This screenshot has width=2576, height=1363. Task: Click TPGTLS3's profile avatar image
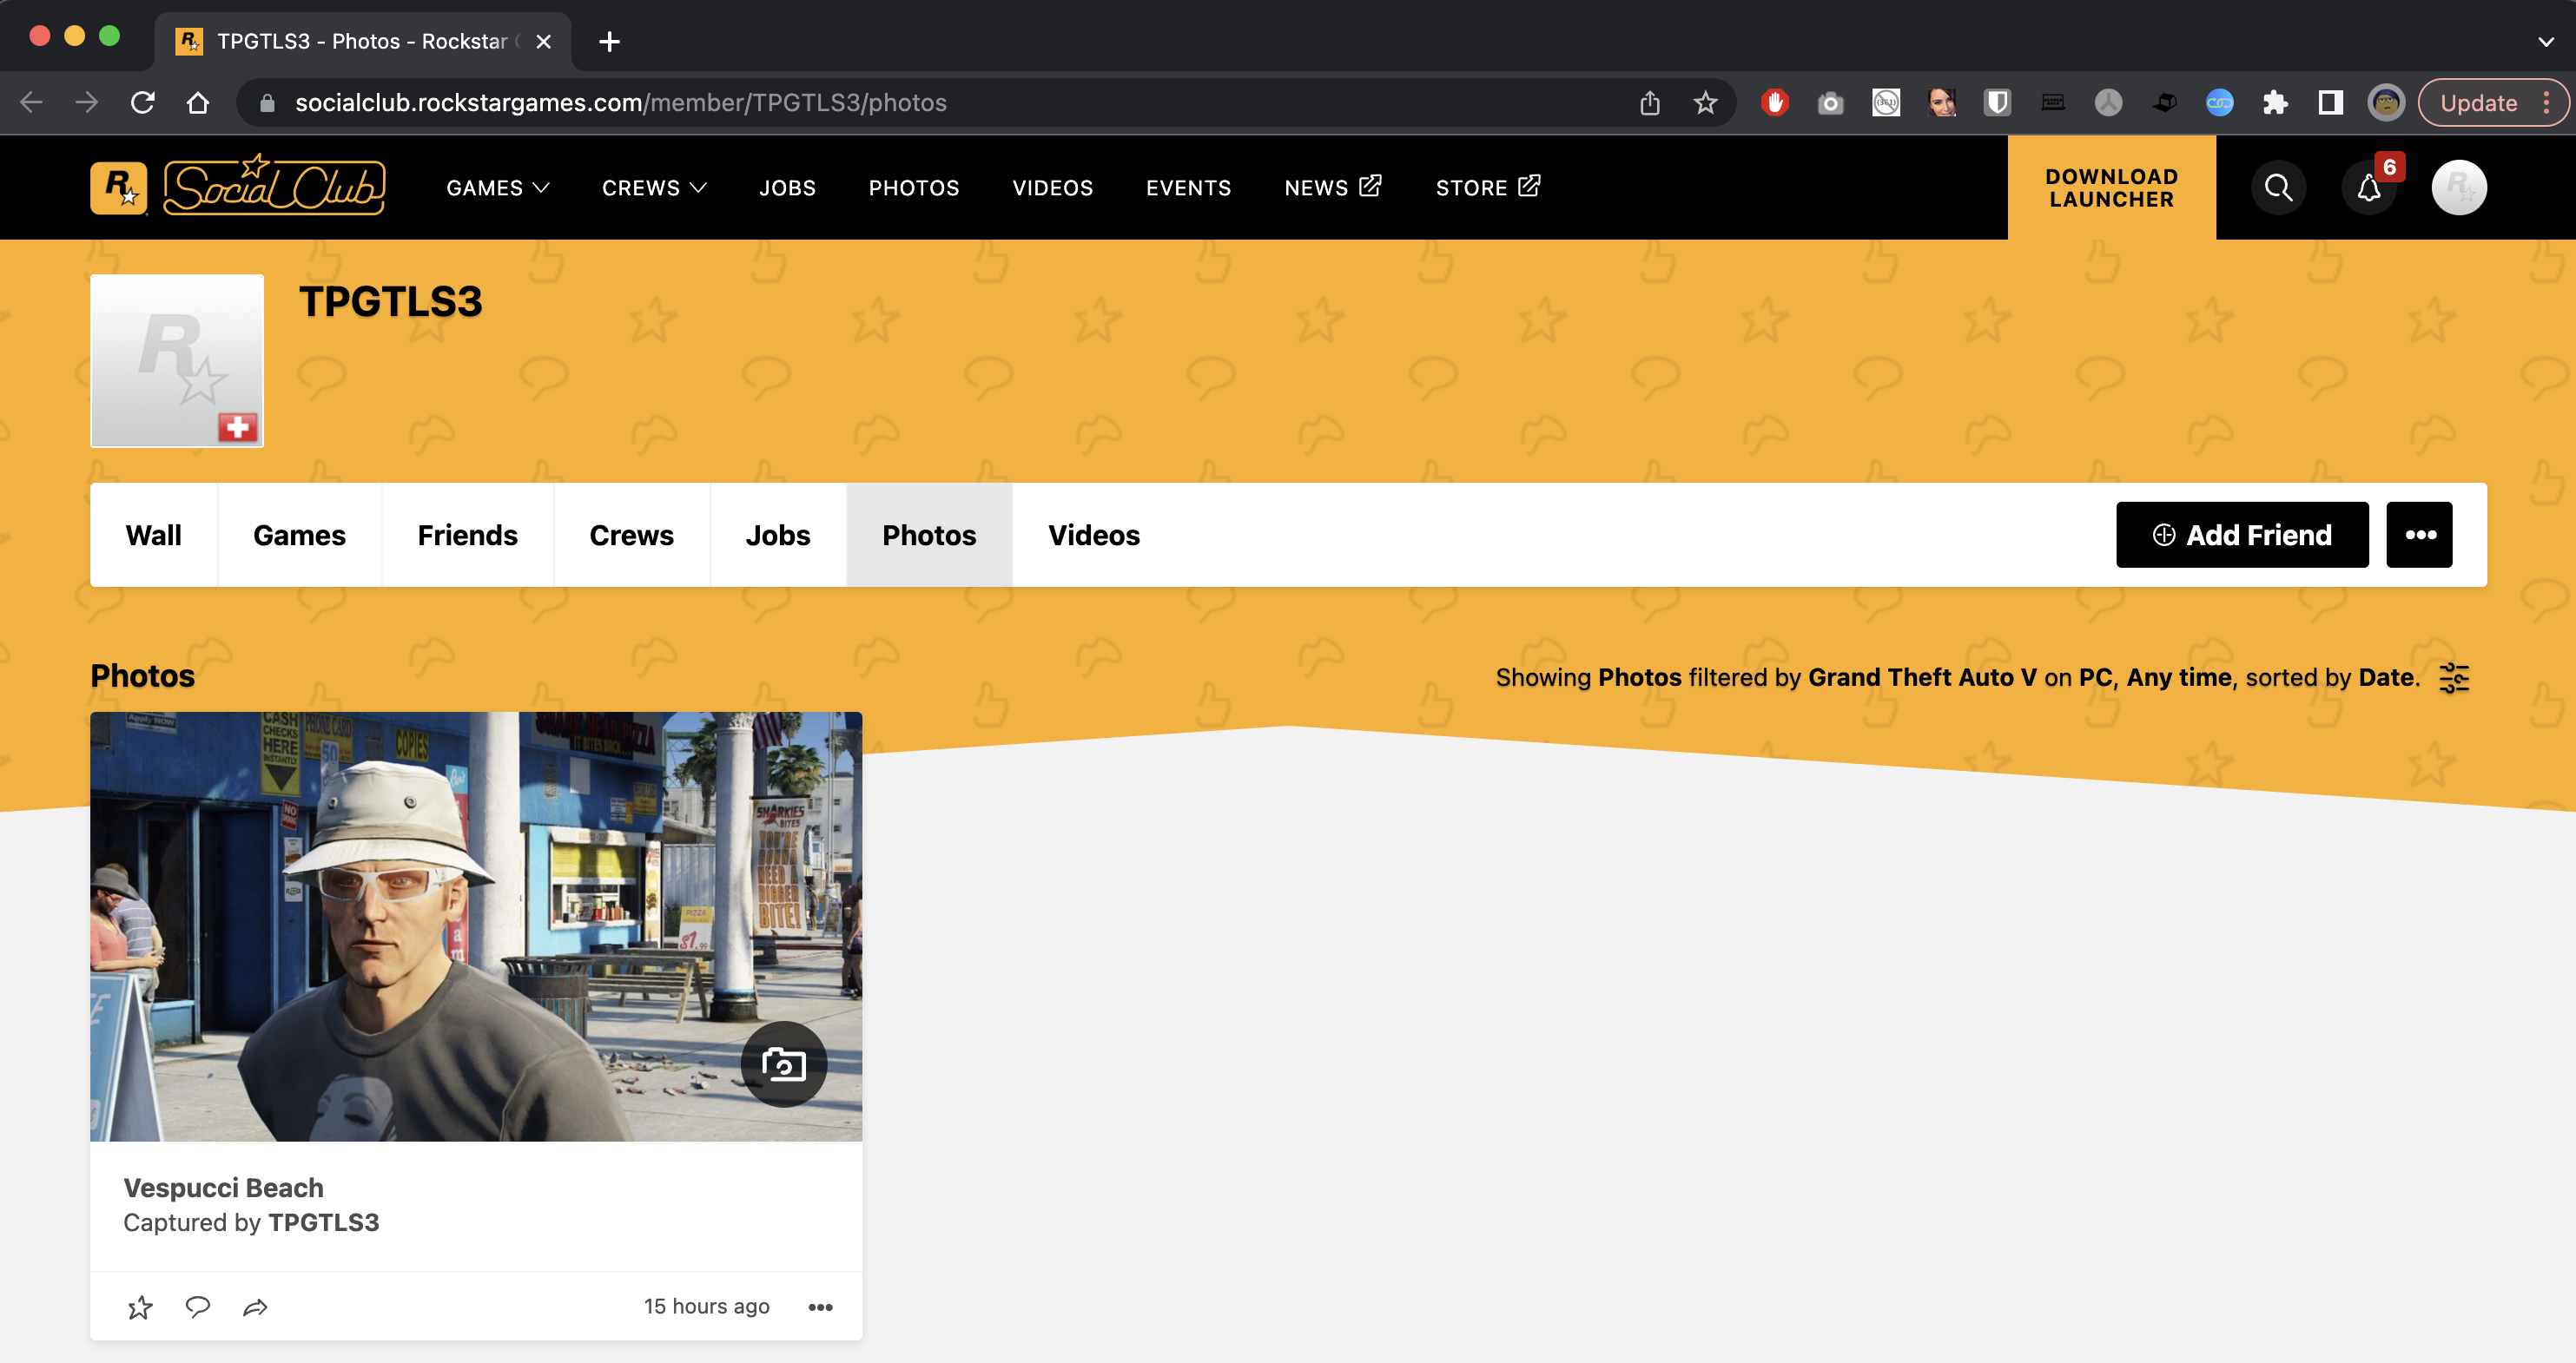click(177, 361)
